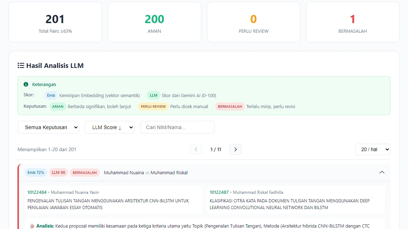The height and width of the screenshot is (229, 408).
Task: Focus the Cari NIM/Nama search field
Action: [177, 127]
